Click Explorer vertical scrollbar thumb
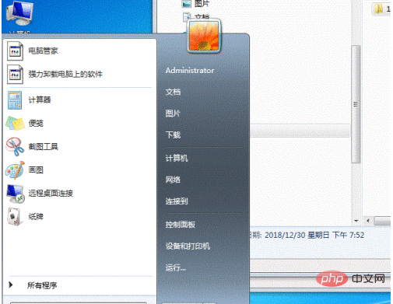The height and width of the screenshot is (304, 393). 356,104
